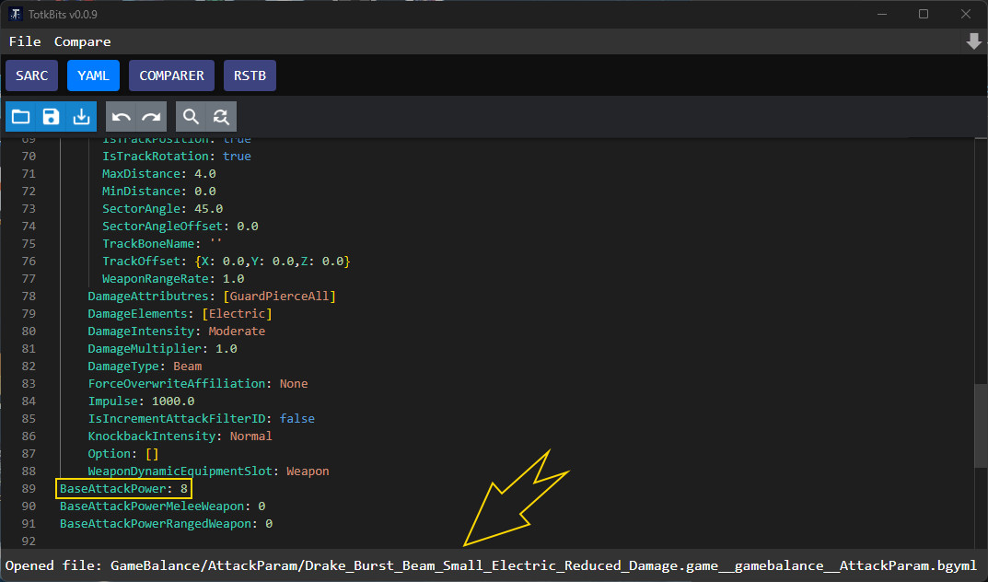This screenshot has width=988, height=582.
Task: Open the Find magnifier tool
Action: (191, 117)
